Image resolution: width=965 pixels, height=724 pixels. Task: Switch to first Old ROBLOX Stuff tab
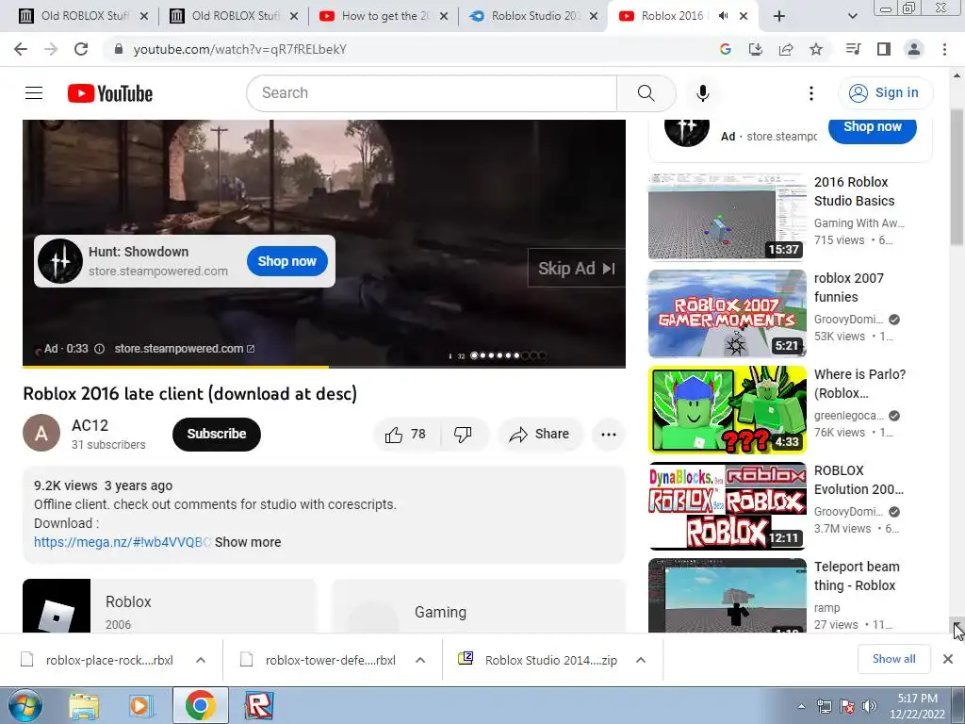(x=83, y=16)
